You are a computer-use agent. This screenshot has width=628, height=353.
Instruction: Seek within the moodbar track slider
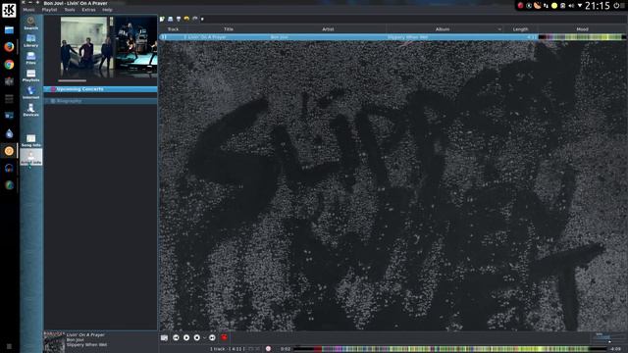449,349
